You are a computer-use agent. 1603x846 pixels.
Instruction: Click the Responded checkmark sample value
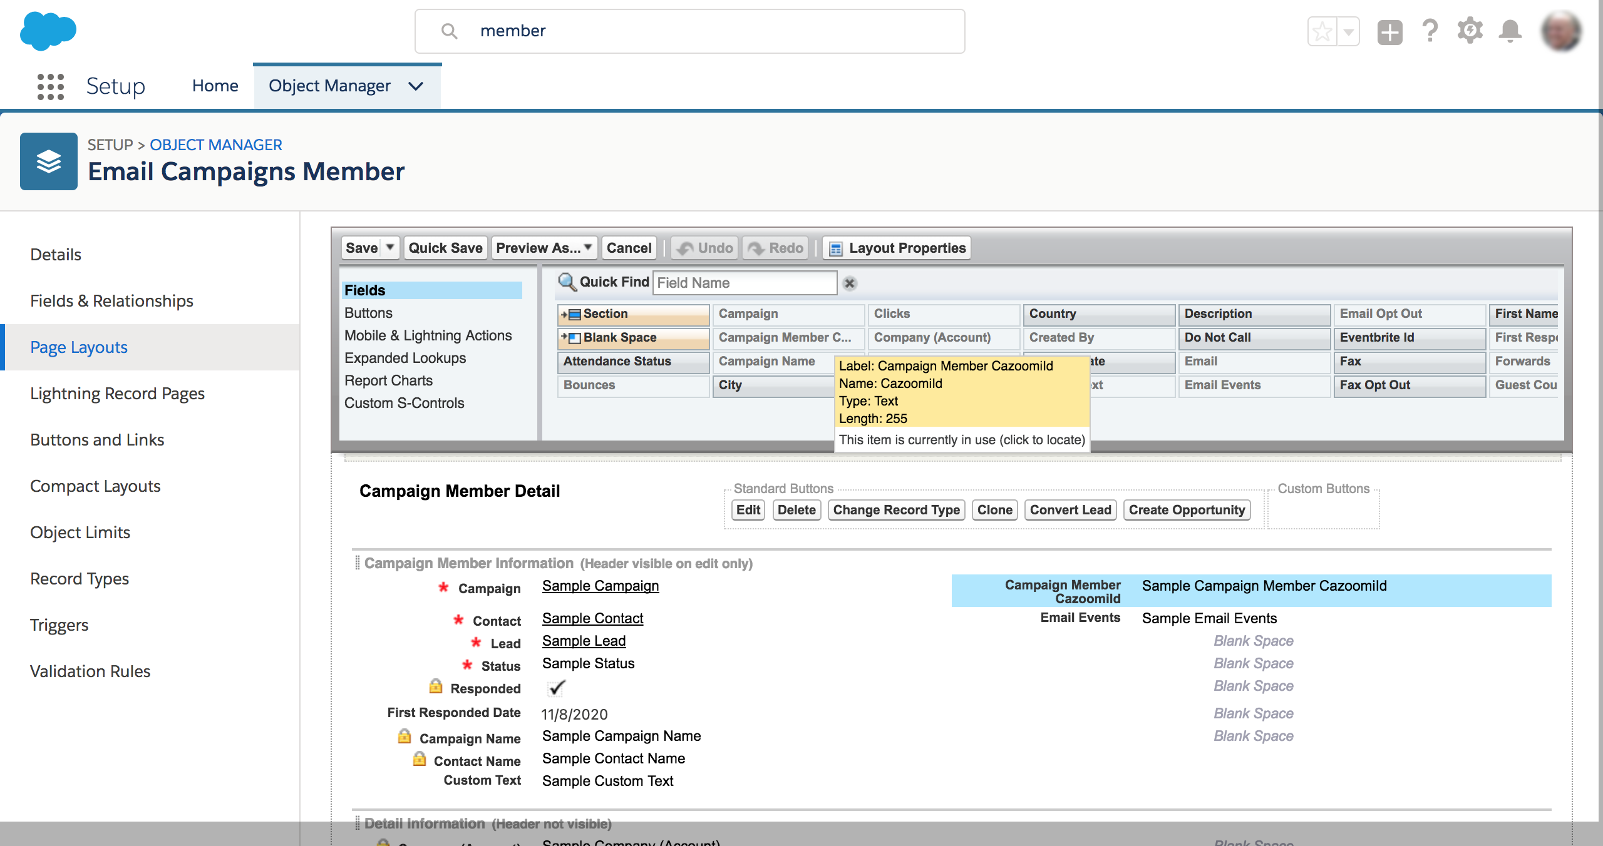point(556,688)
